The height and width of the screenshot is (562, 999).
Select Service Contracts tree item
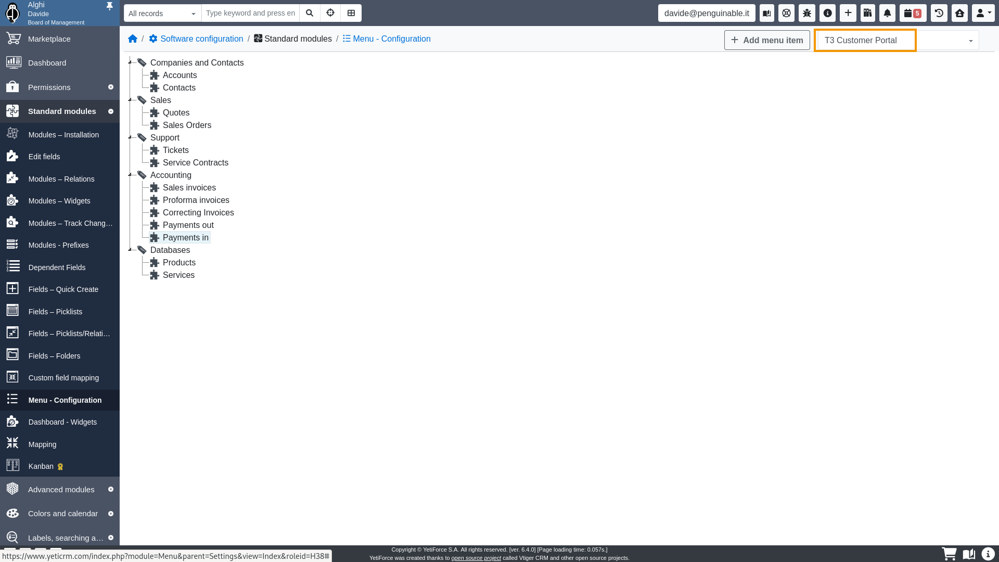point(195,163)
